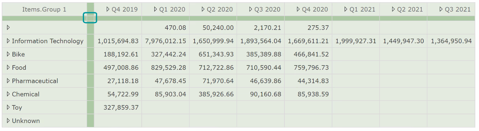Expand the Food row group
The image size is (479, 131).
(8, 68)
